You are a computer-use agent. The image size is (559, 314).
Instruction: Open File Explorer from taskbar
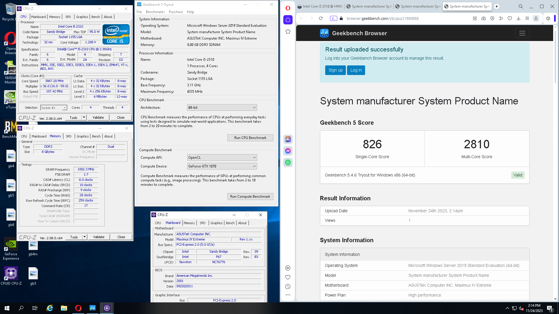coord(64,308)
